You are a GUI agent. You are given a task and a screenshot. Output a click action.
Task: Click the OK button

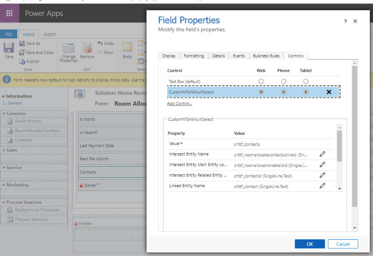[310, 244]
